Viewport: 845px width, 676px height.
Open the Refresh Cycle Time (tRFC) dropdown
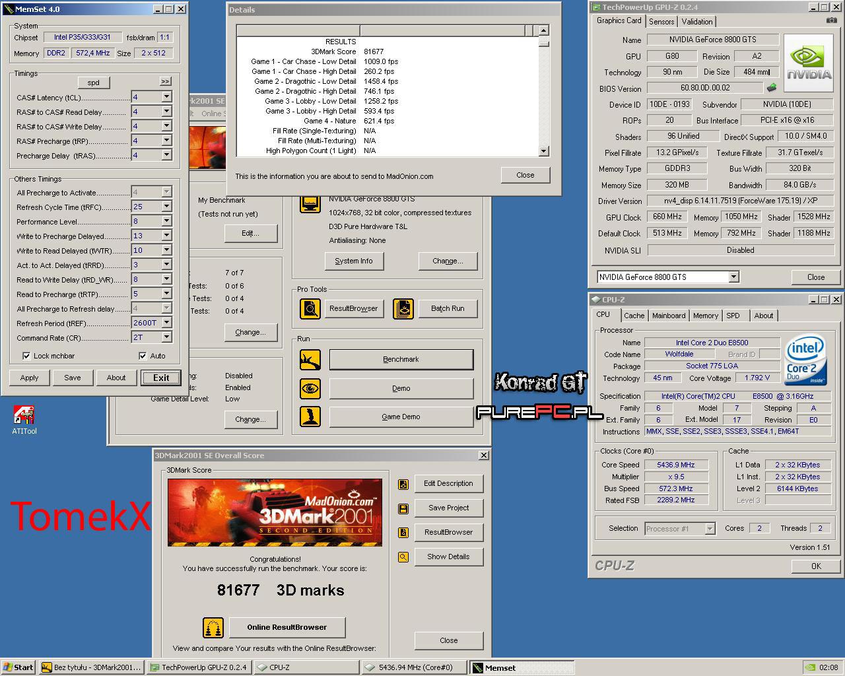[166, 207]
